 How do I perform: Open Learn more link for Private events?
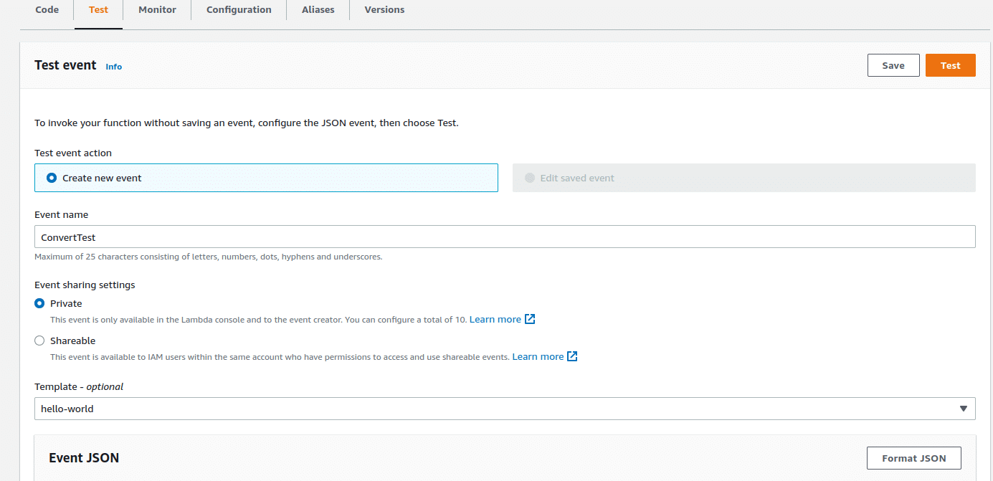[495, 319]
